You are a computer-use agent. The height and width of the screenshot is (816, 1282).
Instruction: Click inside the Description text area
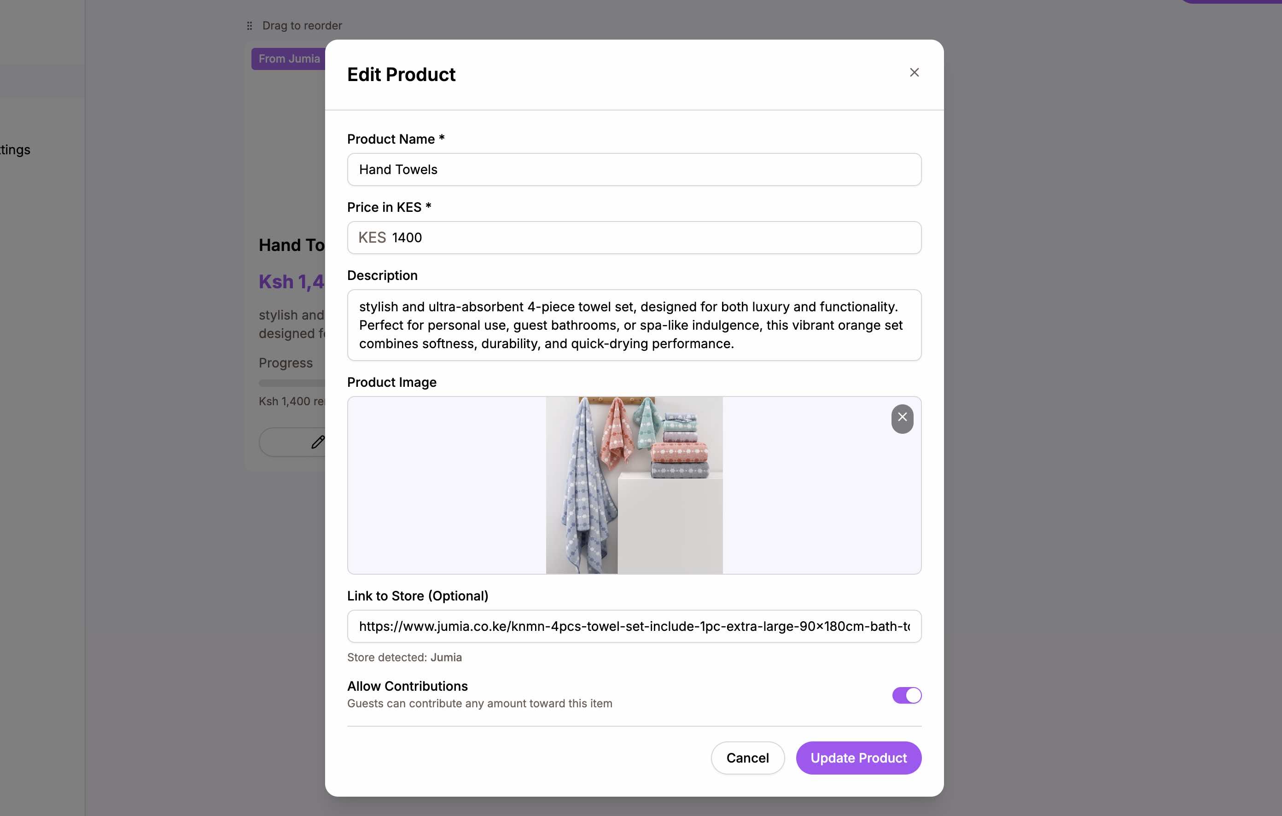click(634, 325)
